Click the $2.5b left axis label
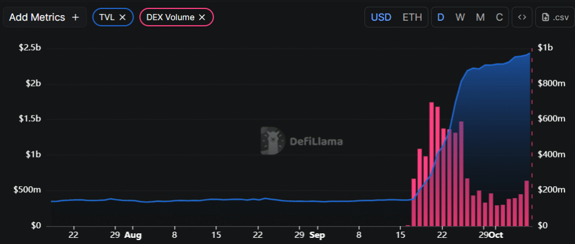The height and width of the screenshot is (244, 575). [30, 48]
